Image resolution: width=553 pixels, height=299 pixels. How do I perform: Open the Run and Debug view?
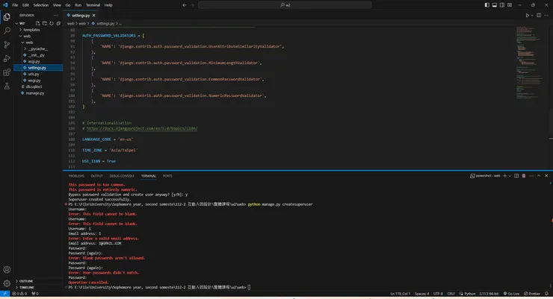(7, 58)
